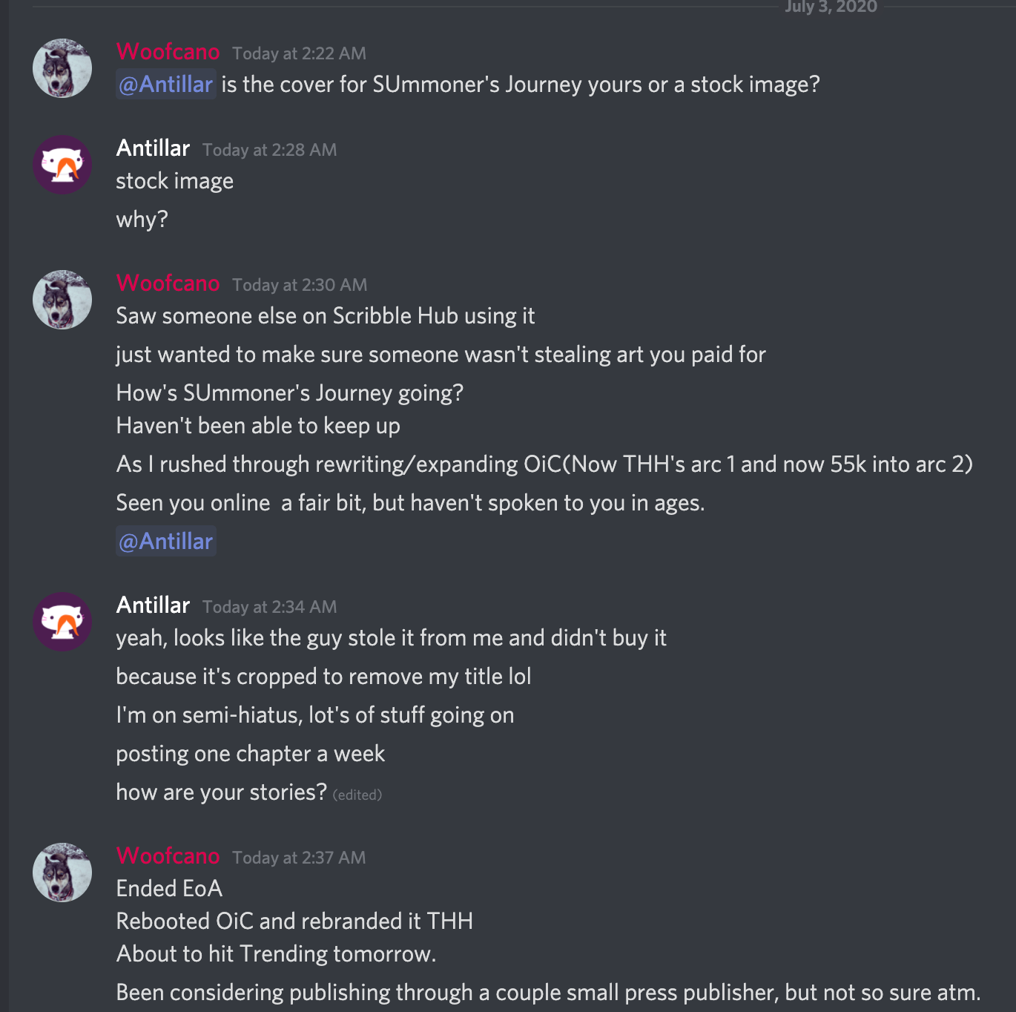
Task: Click the 'Today at 2:34 AM' timestamp
Action: pos(269,607)
